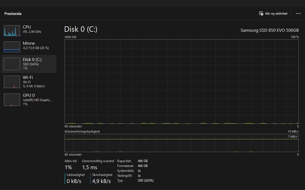Click the Läshastighet 0 kB/s value
305x190 pixels.
coord(74,181)
